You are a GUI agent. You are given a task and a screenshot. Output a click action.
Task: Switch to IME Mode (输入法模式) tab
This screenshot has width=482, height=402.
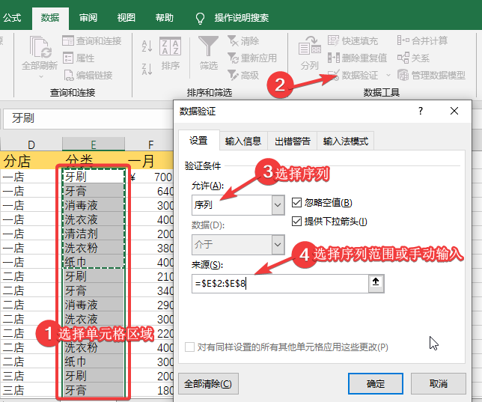click(346, 141)
